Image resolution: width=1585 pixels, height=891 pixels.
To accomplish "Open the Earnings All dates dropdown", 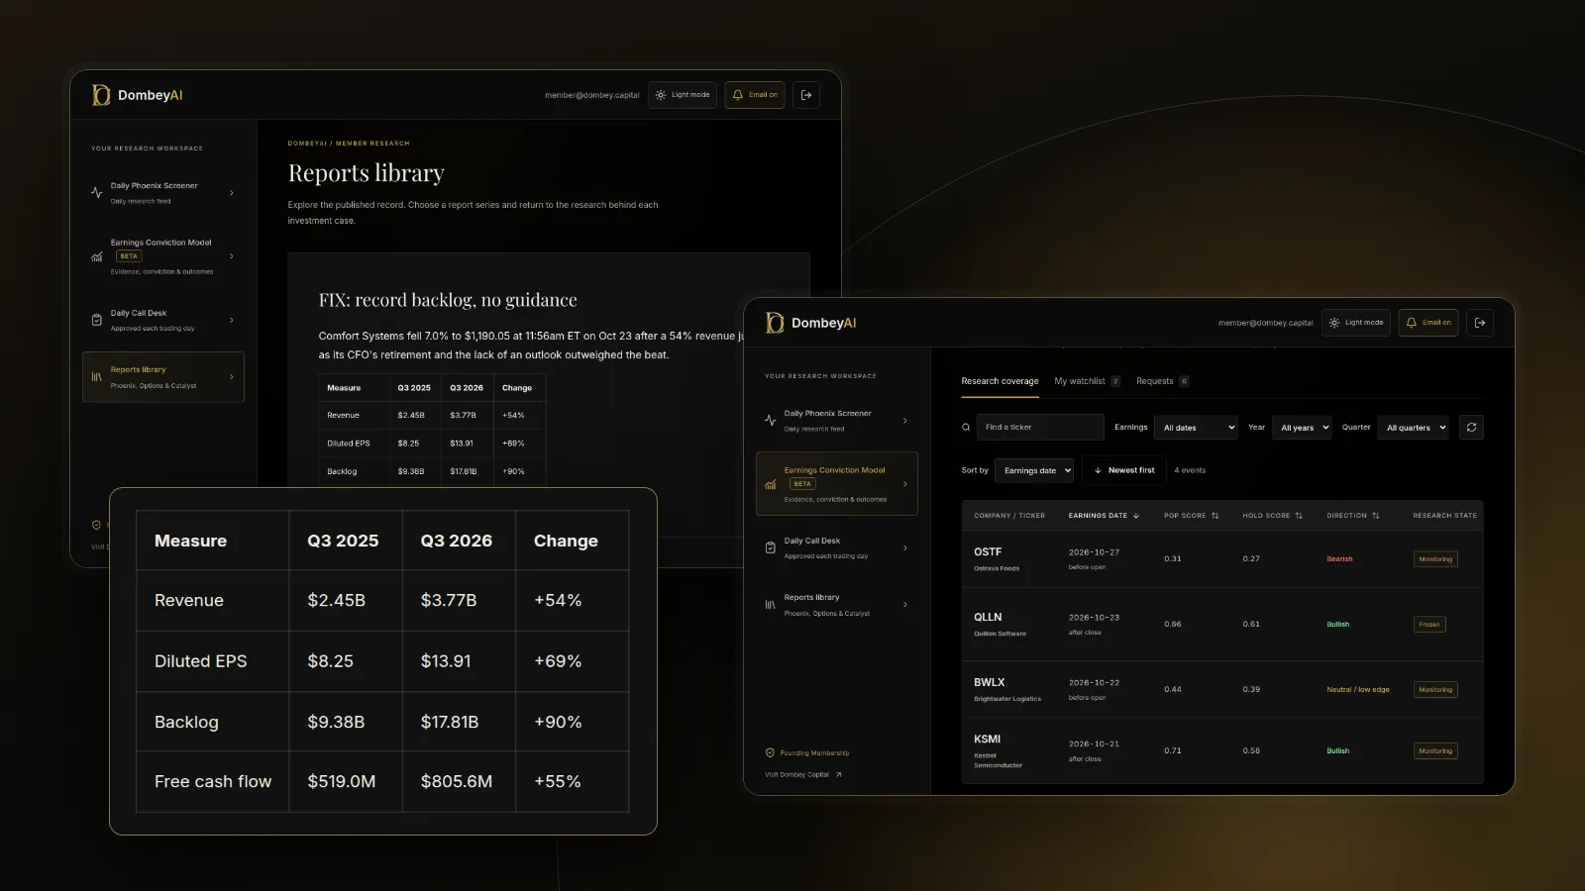I will click(x=1198, y=428).
